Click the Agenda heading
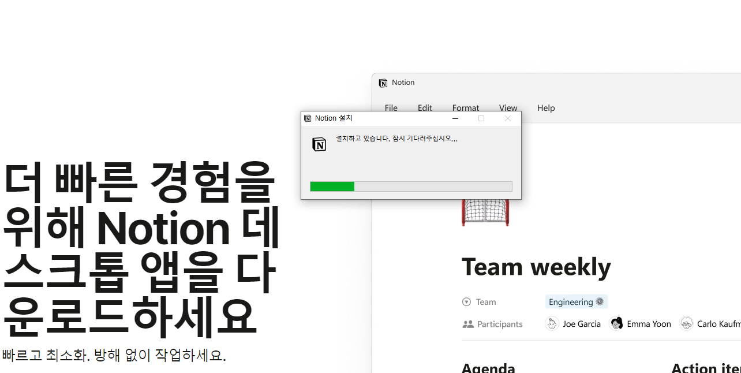Image resolution: width=741 pixels, height=373 pixels. 488,367
